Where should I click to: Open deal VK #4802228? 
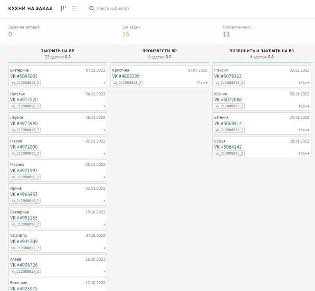pyautogui.click(x=126, y=76)
